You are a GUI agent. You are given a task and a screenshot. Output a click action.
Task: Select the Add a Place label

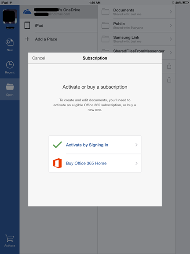point(46,39)
